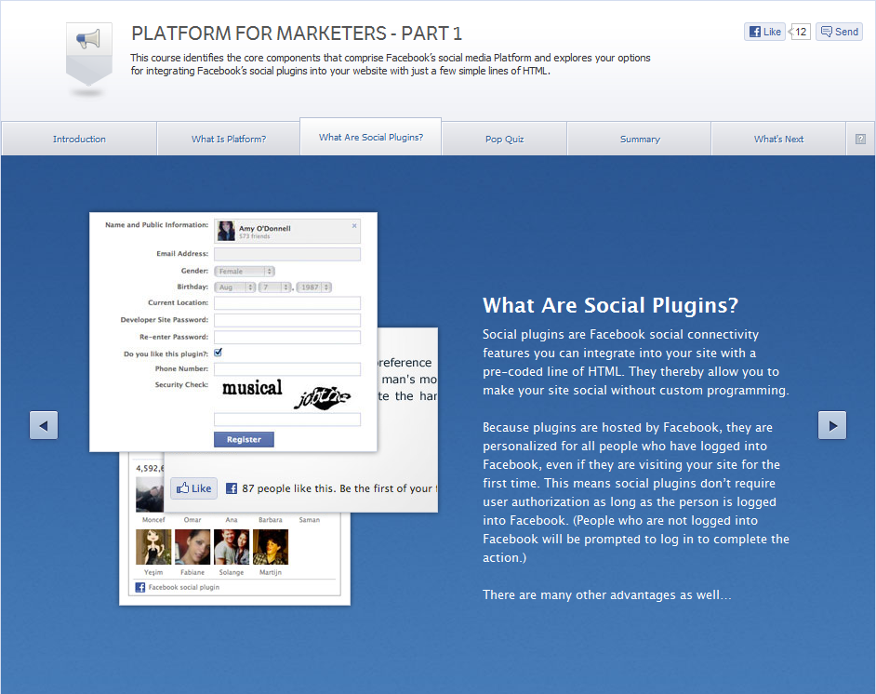Remove Amy O'Donnell with the x icon
This screenshot has width=876, height=694.
[354, 226]
